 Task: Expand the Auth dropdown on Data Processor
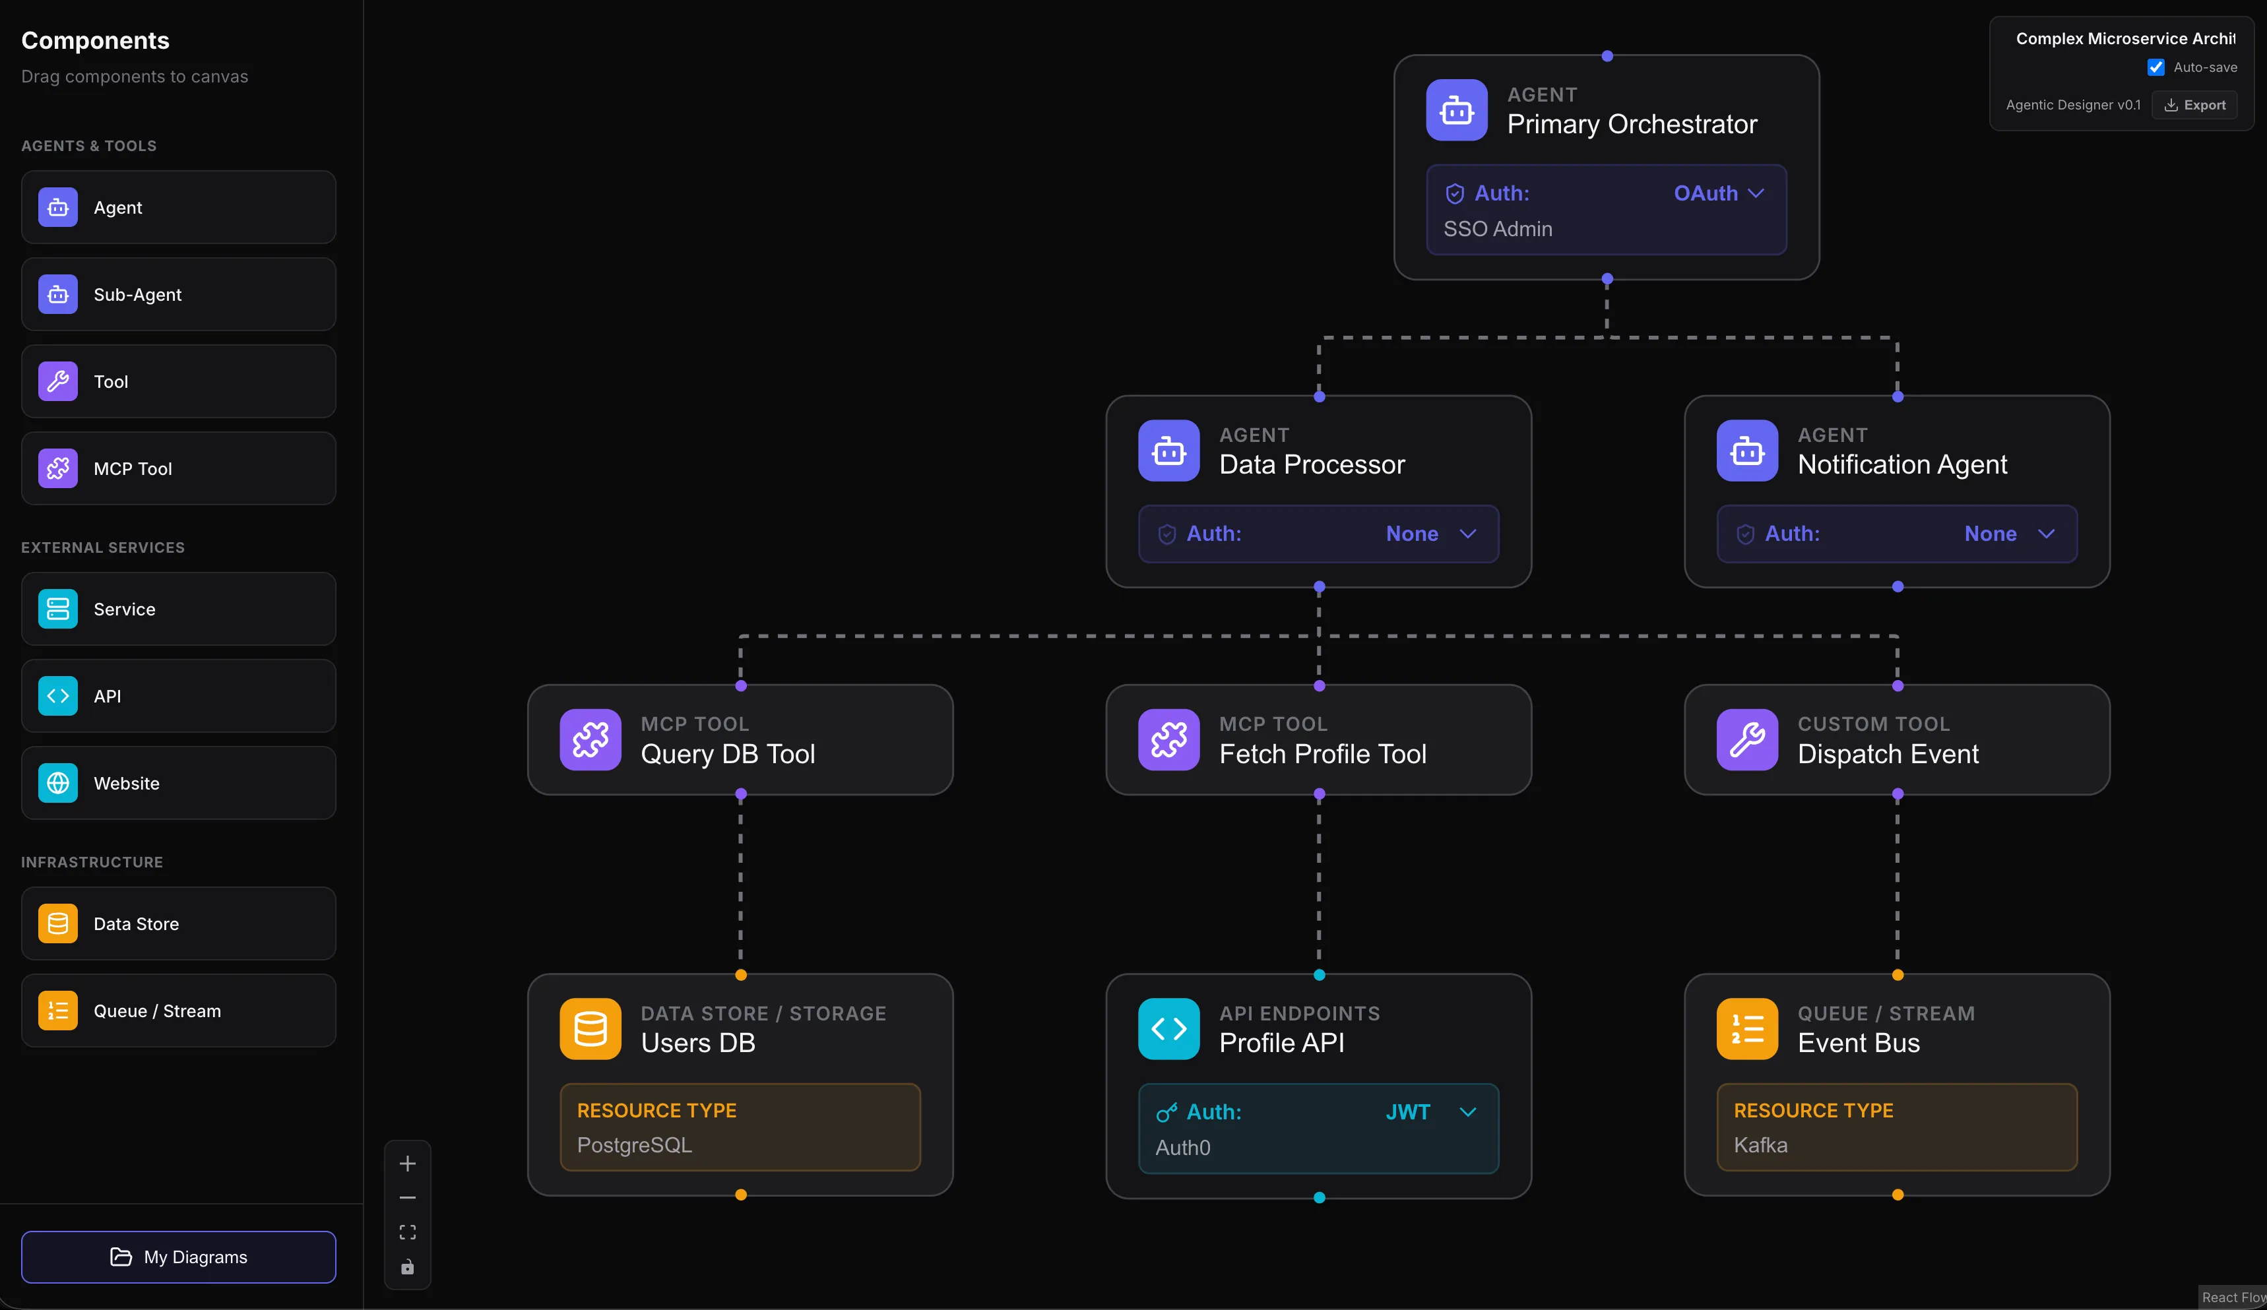point(1430,534)
